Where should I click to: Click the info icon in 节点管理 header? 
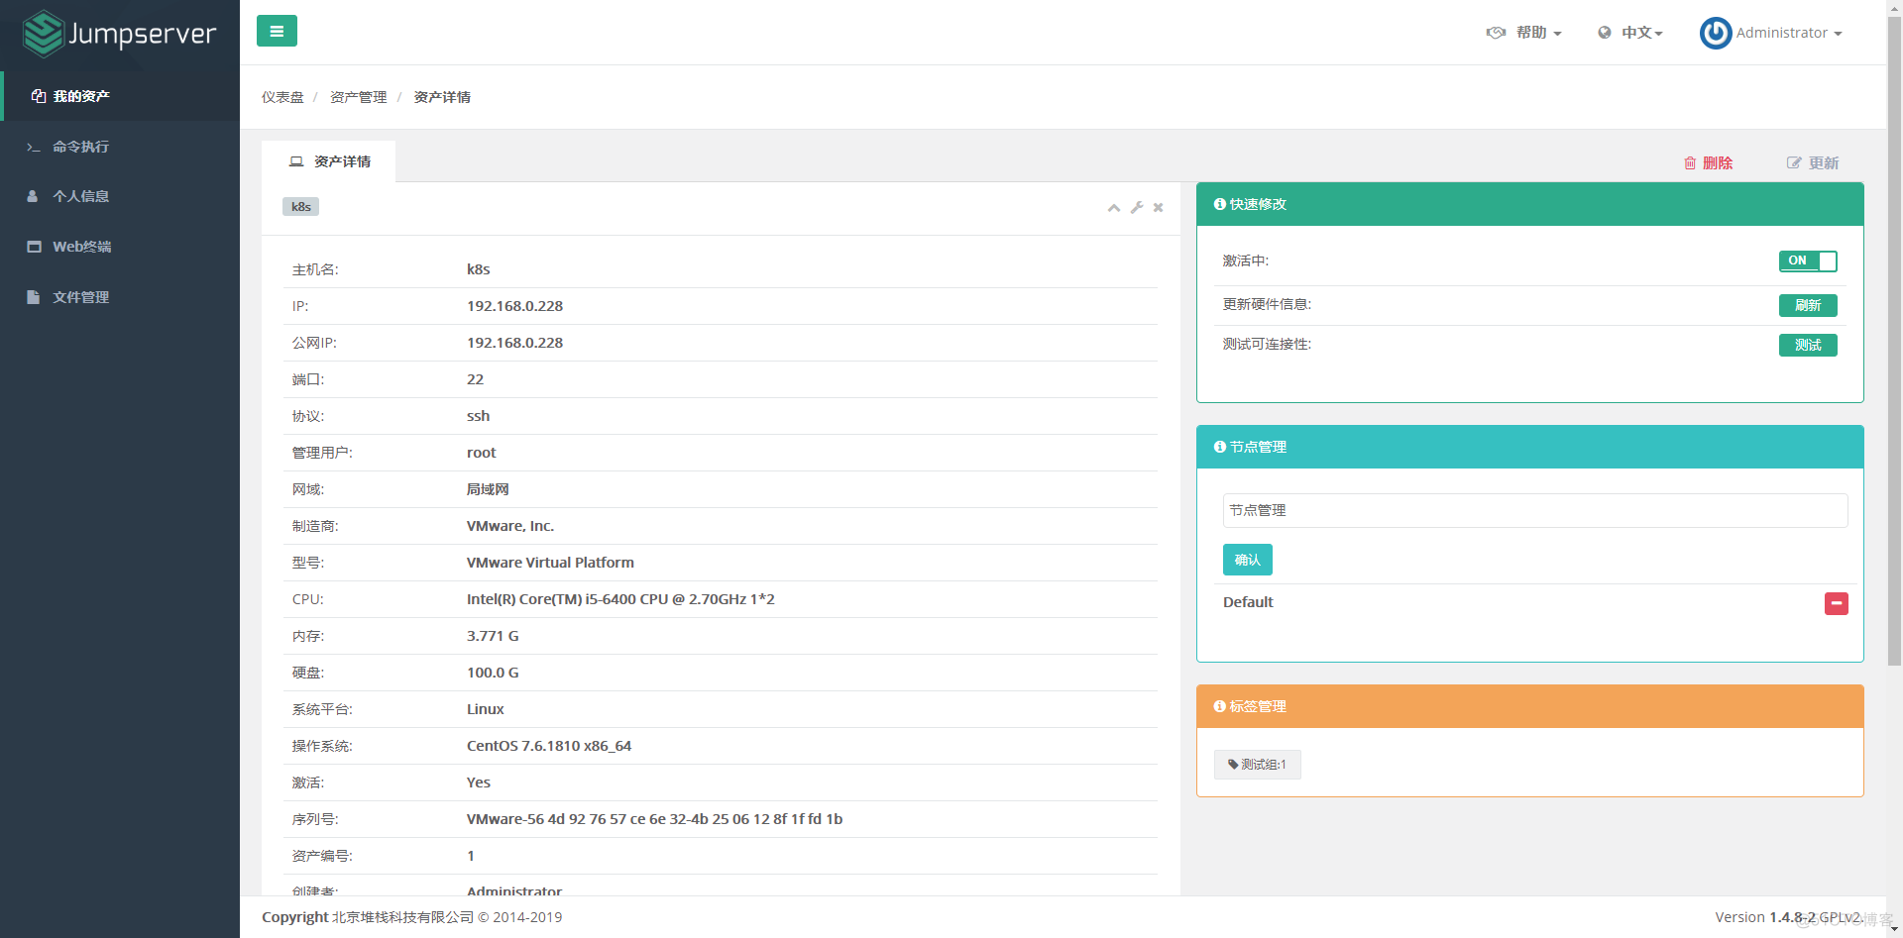[1220, 447]
